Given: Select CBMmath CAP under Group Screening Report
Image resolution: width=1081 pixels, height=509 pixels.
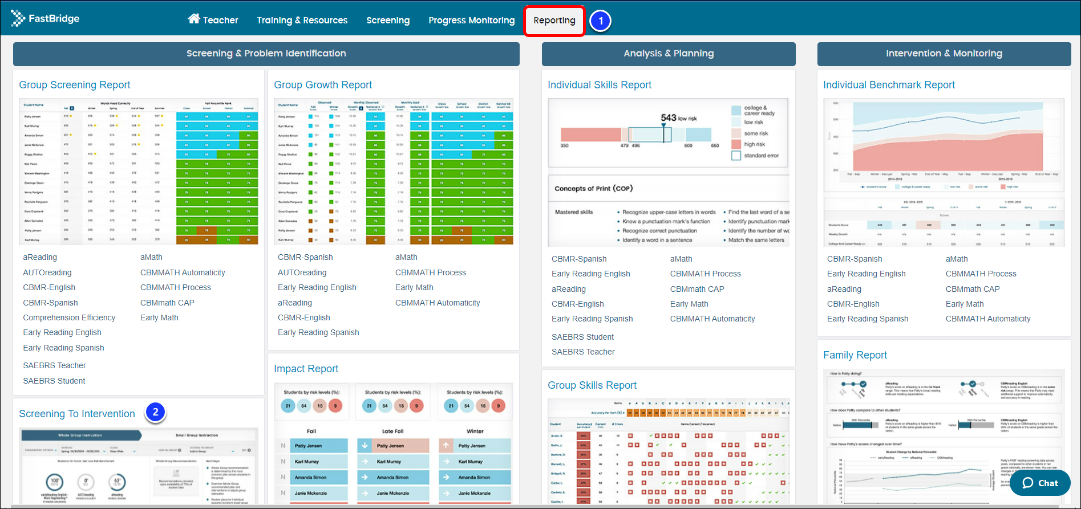Looking at the screenshot, I should pyautogui.click(x=167, y=303).
